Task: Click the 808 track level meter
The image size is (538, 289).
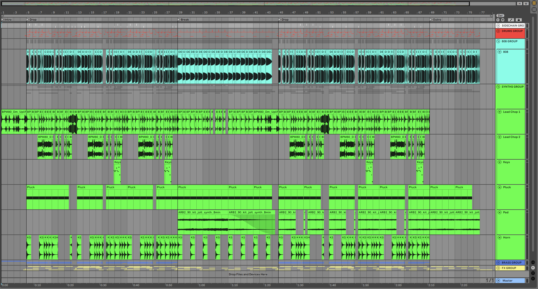Action: pyautogui.click(x=527, y=67)
